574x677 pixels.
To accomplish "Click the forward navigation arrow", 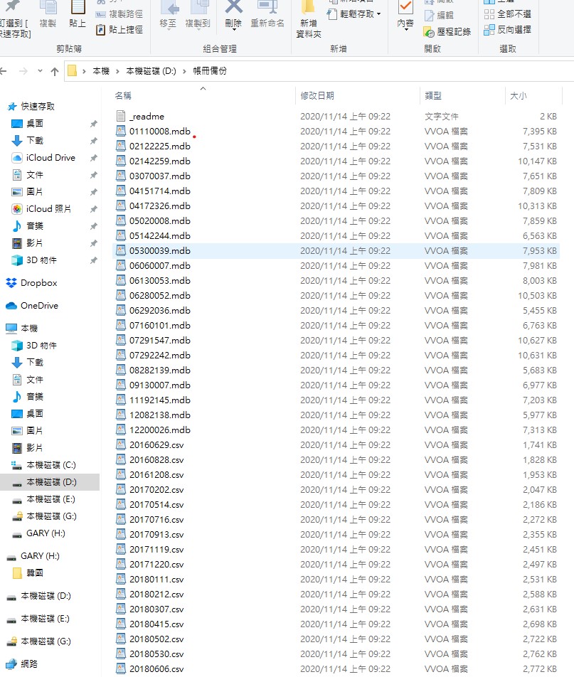I will click(x=23, y=71).
